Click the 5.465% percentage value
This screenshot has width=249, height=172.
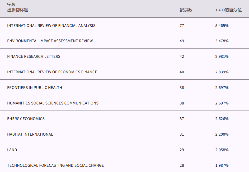pos(222,26)
